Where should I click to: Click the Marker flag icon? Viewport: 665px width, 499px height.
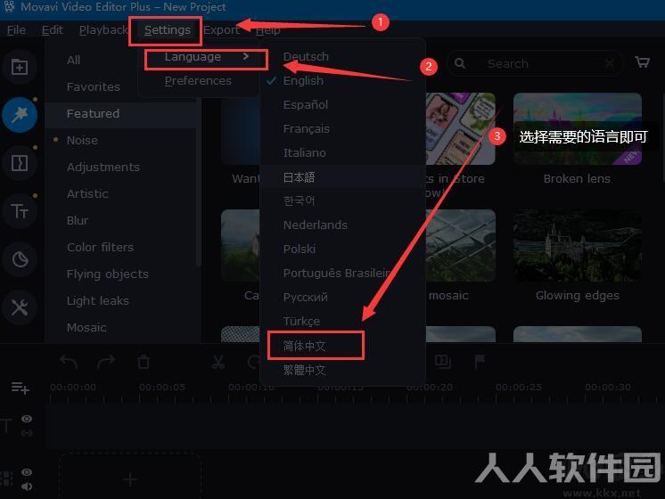click(480, 362)
